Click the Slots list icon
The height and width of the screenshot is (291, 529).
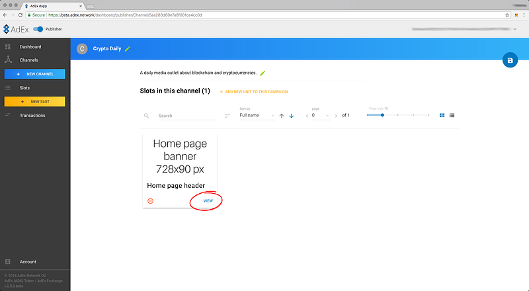click(8, 88)
